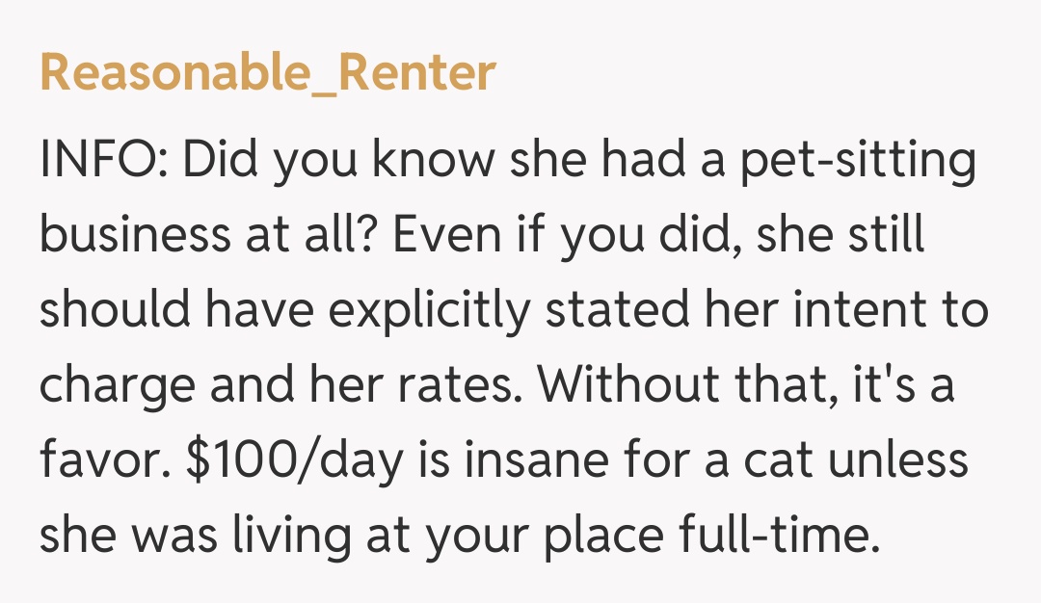Screen dimensions: 1041x603
Task: Open the Reasonable_Renter user profile
Action: pyautogui.click(x=267, y=72)
